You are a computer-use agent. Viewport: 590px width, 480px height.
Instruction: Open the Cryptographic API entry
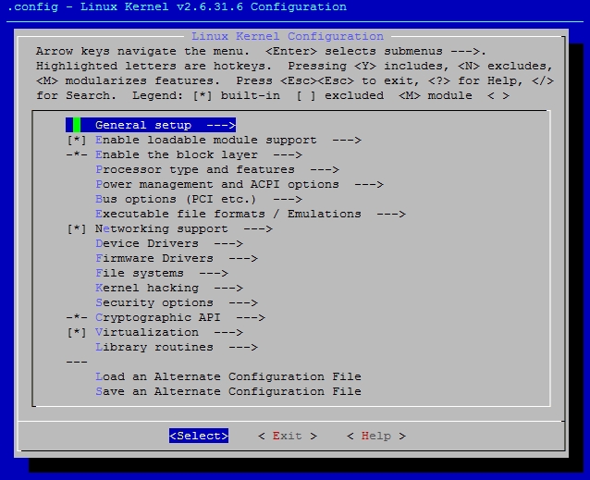pyautogui.click(x=158, y=318)
